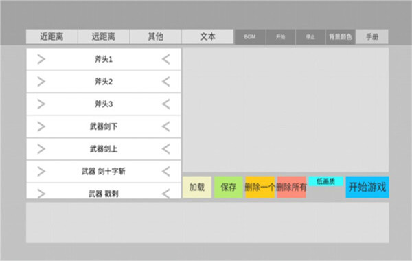Click the green 保存 save button
The image size is (412, 261).
click(229, 187)
